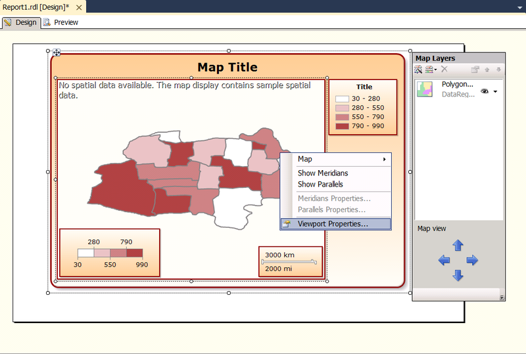526x354 pixels.
Task: Click Parallels Properties... entry
Action: coord(335,210)
